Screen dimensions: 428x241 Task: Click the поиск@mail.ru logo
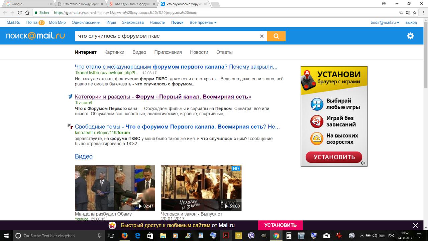(35, 36)
